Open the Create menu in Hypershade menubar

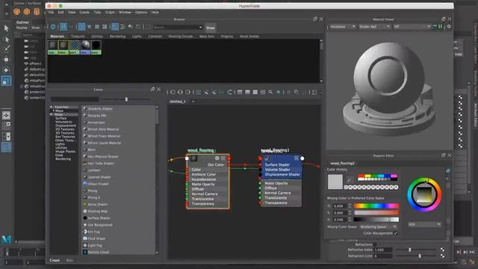tap(84, 12)
